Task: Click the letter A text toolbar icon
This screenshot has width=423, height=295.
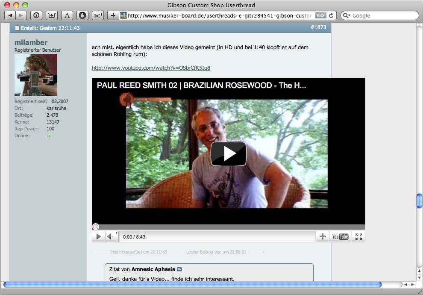Action: coord(67,15)
